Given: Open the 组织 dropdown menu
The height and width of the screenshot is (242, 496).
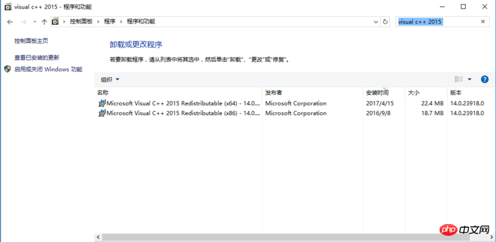Looking at the screenshot, I should [x=110, y=79].
